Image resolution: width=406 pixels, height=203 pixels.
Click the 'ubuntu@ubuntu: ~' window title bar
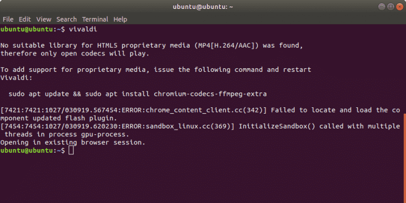[x=203, y=6]
